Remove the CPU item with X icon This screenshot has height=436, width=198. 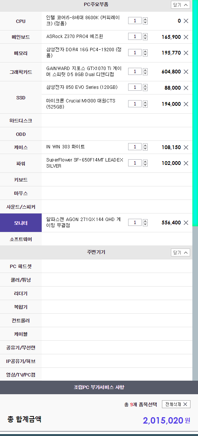(186, 21)
